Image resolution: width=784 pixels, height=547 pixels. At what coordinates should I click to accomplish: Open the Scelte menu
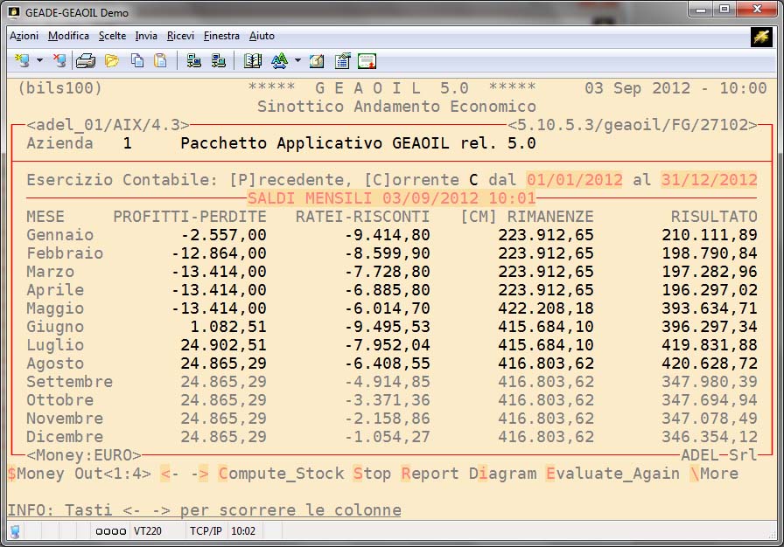click(112, 36)
